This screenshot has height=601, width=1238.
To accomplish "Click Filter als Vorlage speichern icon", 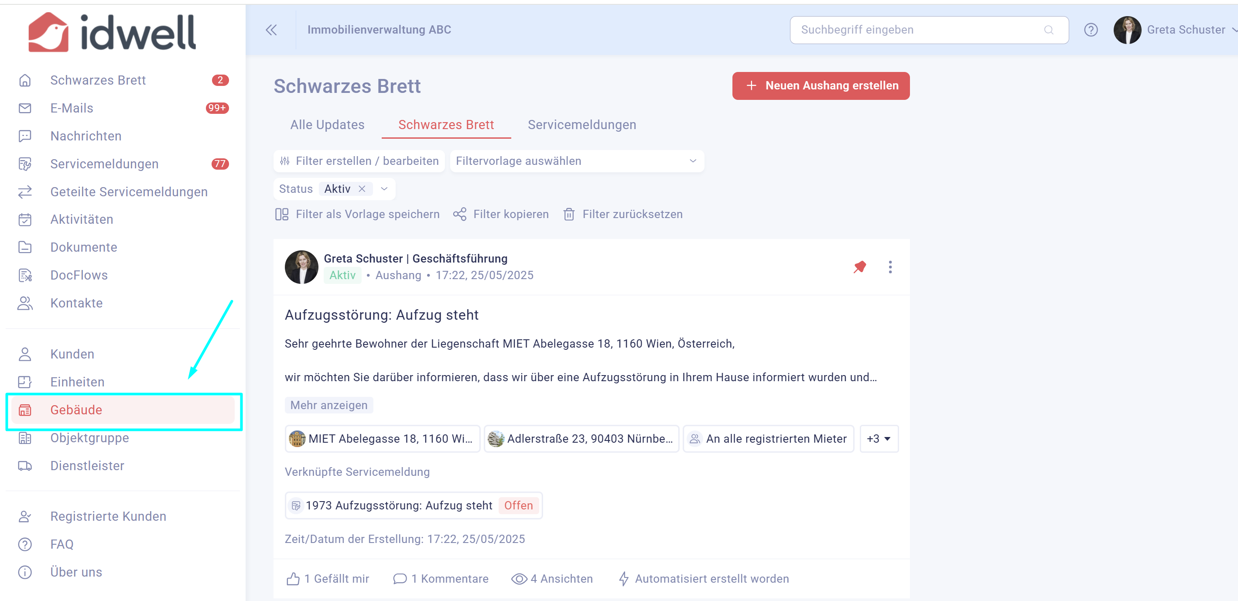I will tap(282, 214).
